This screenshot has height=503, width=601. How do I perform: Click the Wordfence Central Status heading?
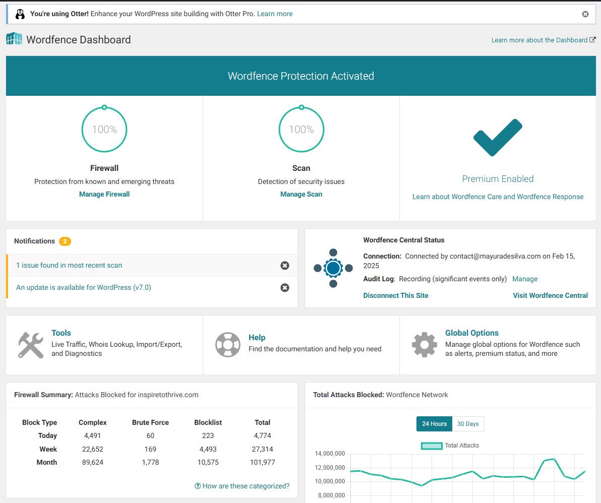tap(403, 240)
